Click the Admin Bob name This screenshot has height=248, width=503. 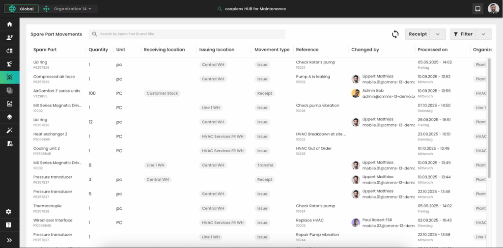click(x=373, y=91)
